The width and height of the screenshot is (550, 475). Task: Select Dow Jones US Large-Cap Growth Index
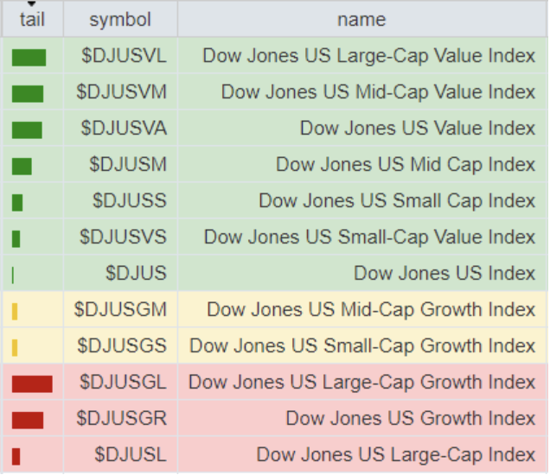coord(361,382)
